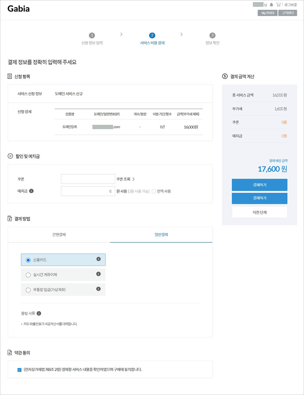Click the 이전 단계 button
Viewport: 304px width, 395px height.
point(259,212)
